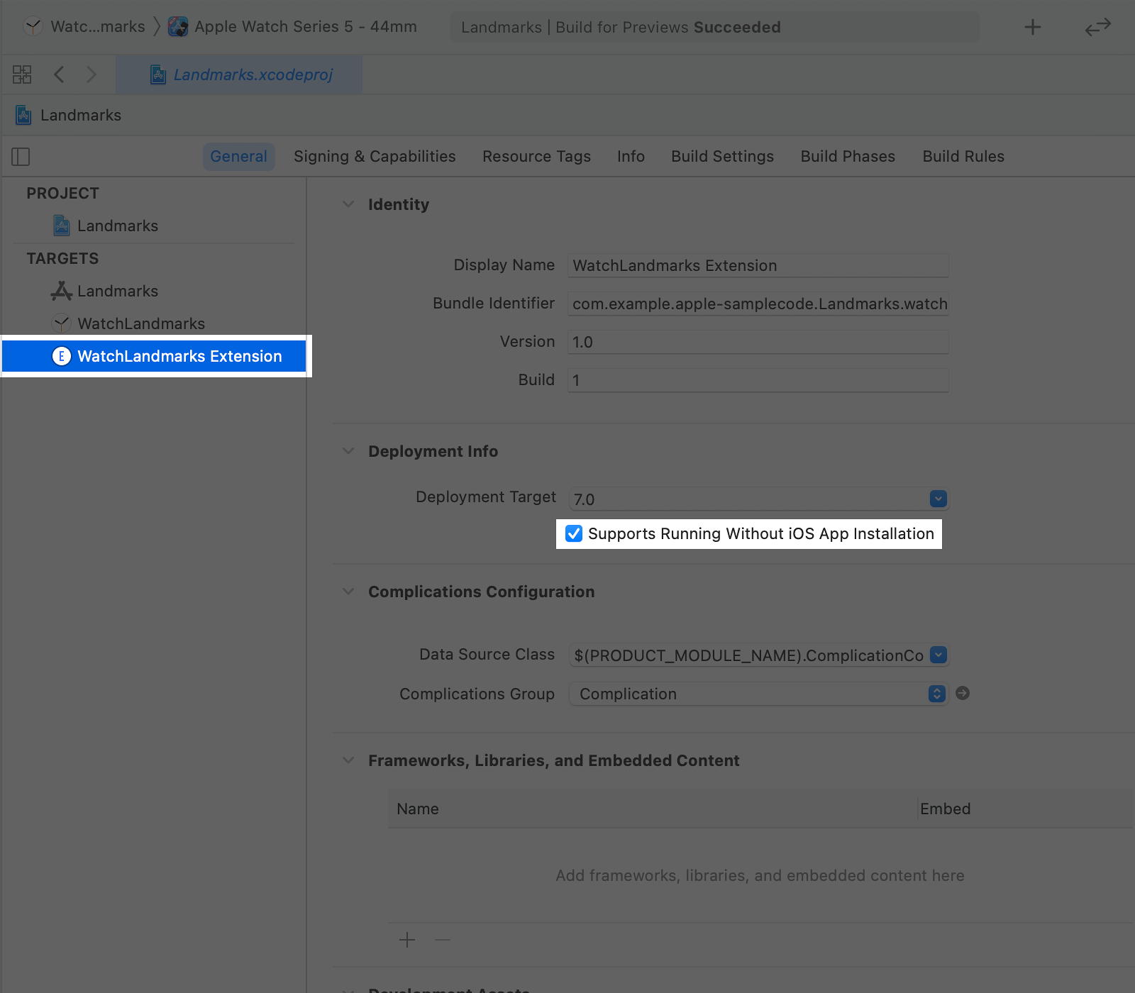The width and height of the screenshot is (1135, 993).
Task: Click the add (+) button in toolbar
Action: click(1033, 27)
